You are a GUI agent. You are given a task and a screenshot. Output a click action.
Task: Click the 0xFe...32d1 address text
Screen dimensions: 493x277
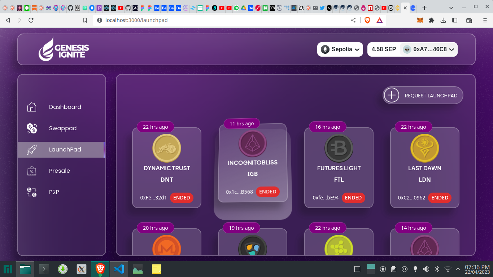click(x=153, y=198)
